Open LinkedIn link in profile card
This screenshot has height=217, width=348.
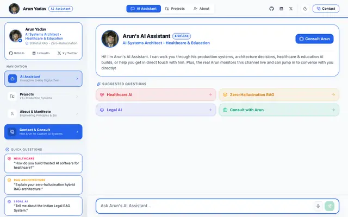point(41,53)
